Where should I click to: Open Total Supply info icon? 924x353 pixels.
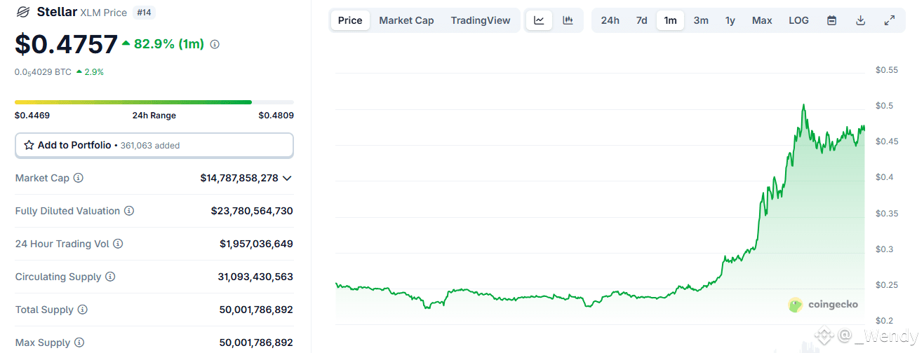(82, 310)
